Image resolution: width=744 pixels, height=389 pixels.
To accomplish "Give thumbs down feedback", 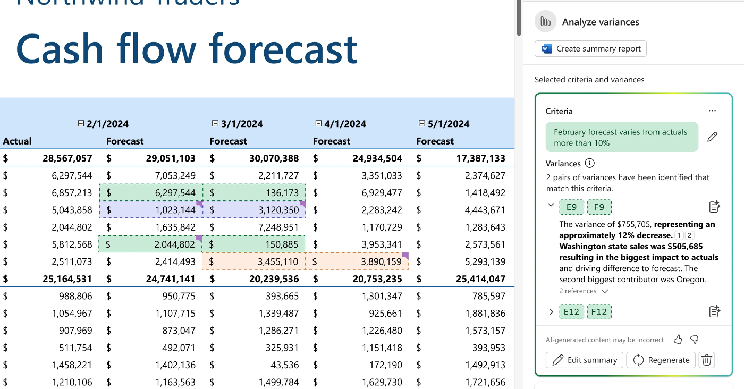I will tap(694, 340).
